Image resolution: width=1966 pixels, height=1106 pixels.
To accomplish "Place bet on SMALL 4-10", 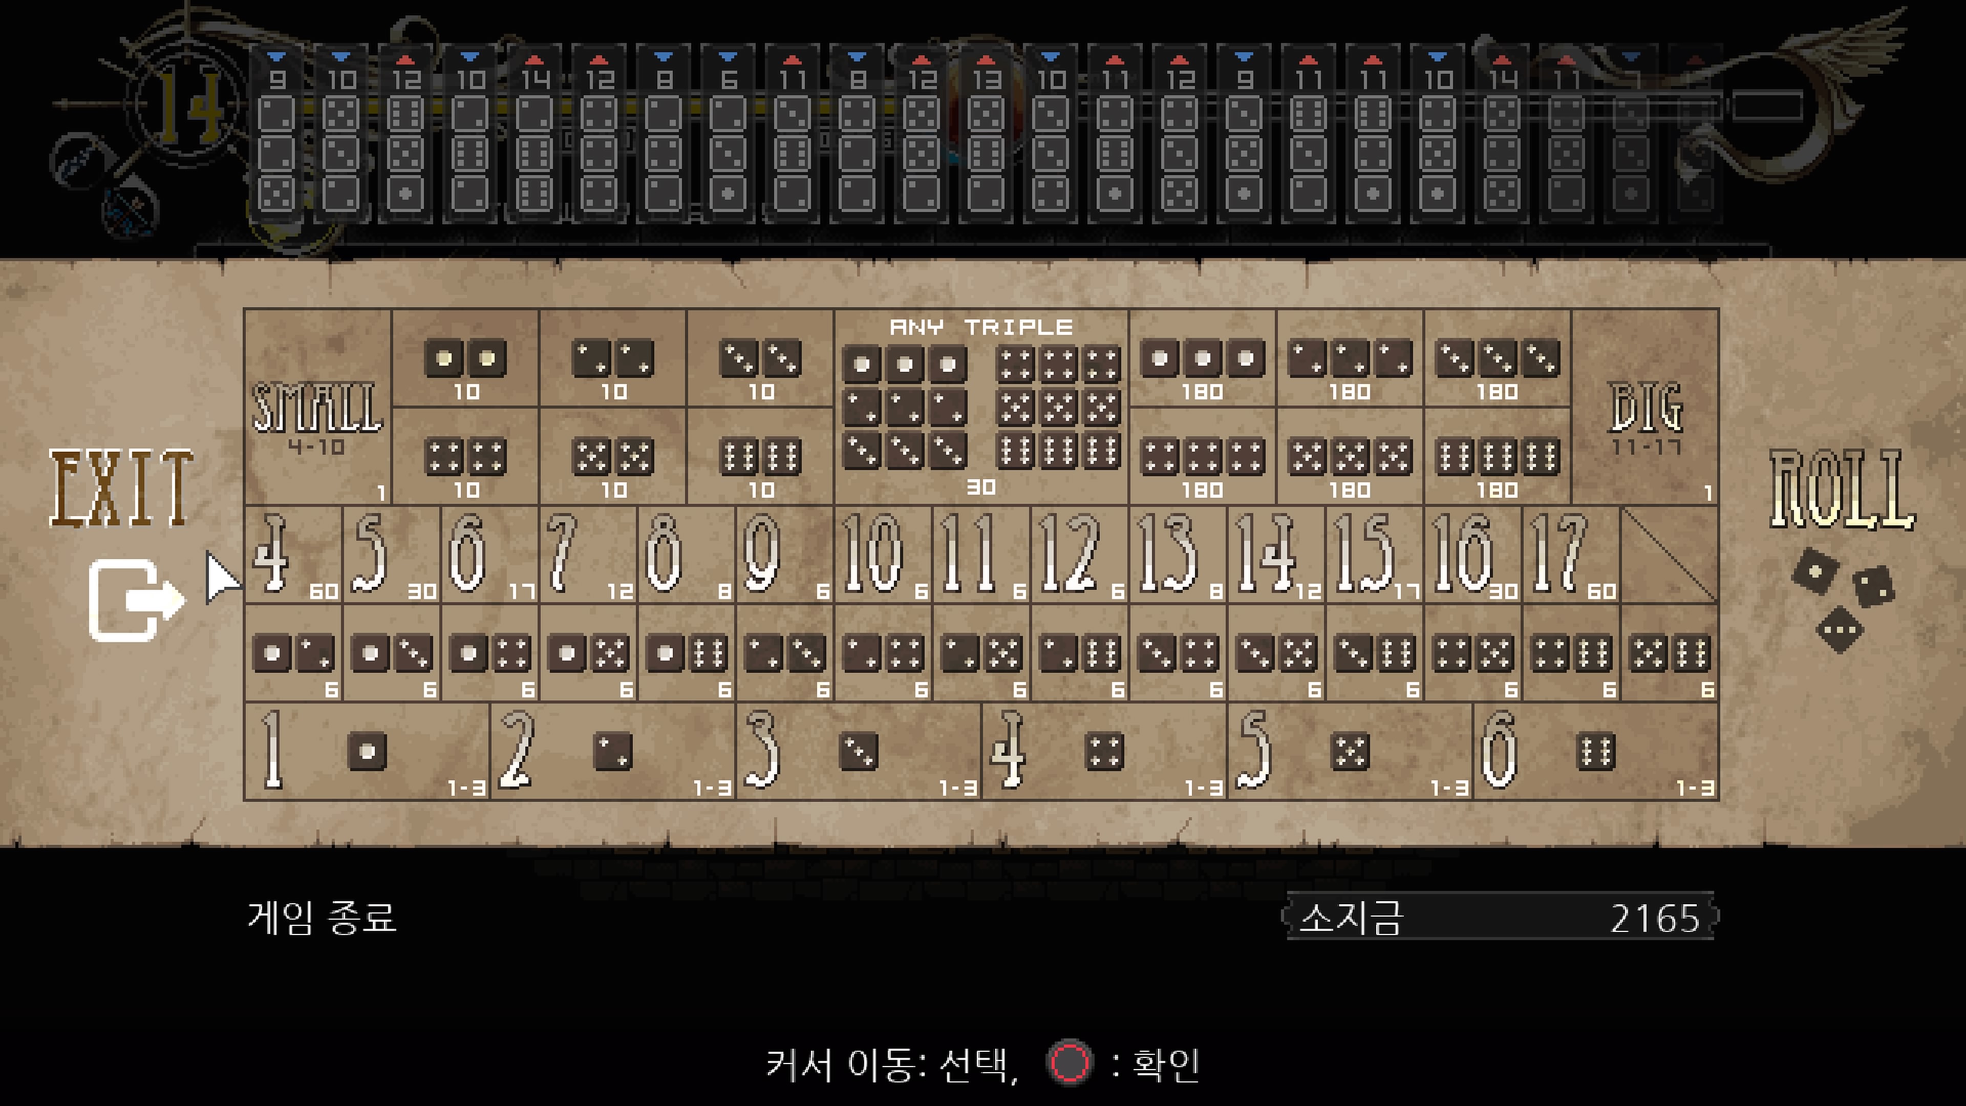I will [317, 408].
